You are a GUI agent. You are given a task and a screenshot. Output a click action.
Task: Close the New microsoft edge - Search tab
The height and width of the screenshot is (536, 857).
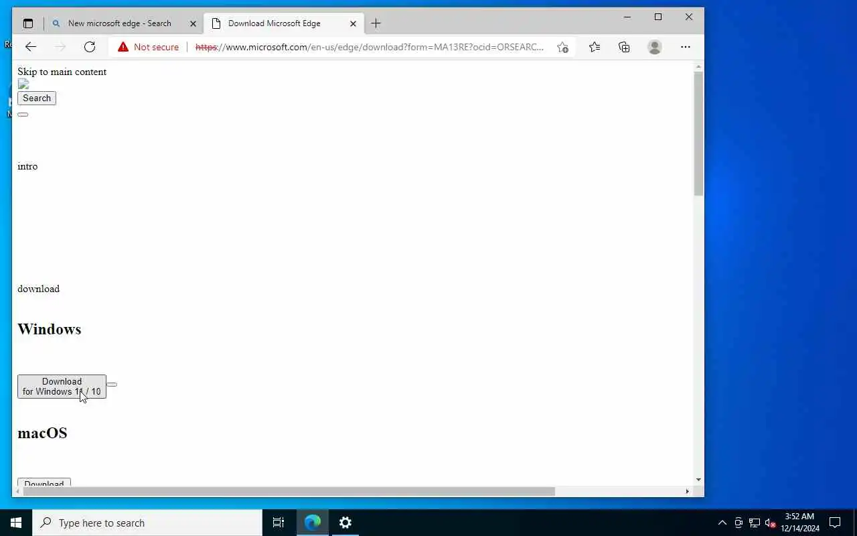click(193, 23)
